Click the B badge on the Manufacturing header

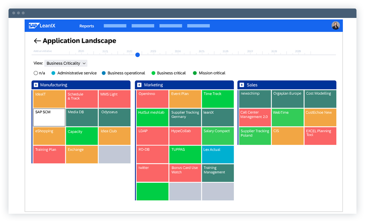pyautogui.click(x=36, y=85)
